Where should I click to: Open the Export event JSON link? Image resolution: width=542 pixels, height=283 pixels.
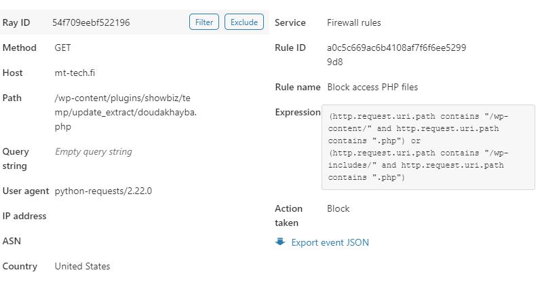pos(330,242)
